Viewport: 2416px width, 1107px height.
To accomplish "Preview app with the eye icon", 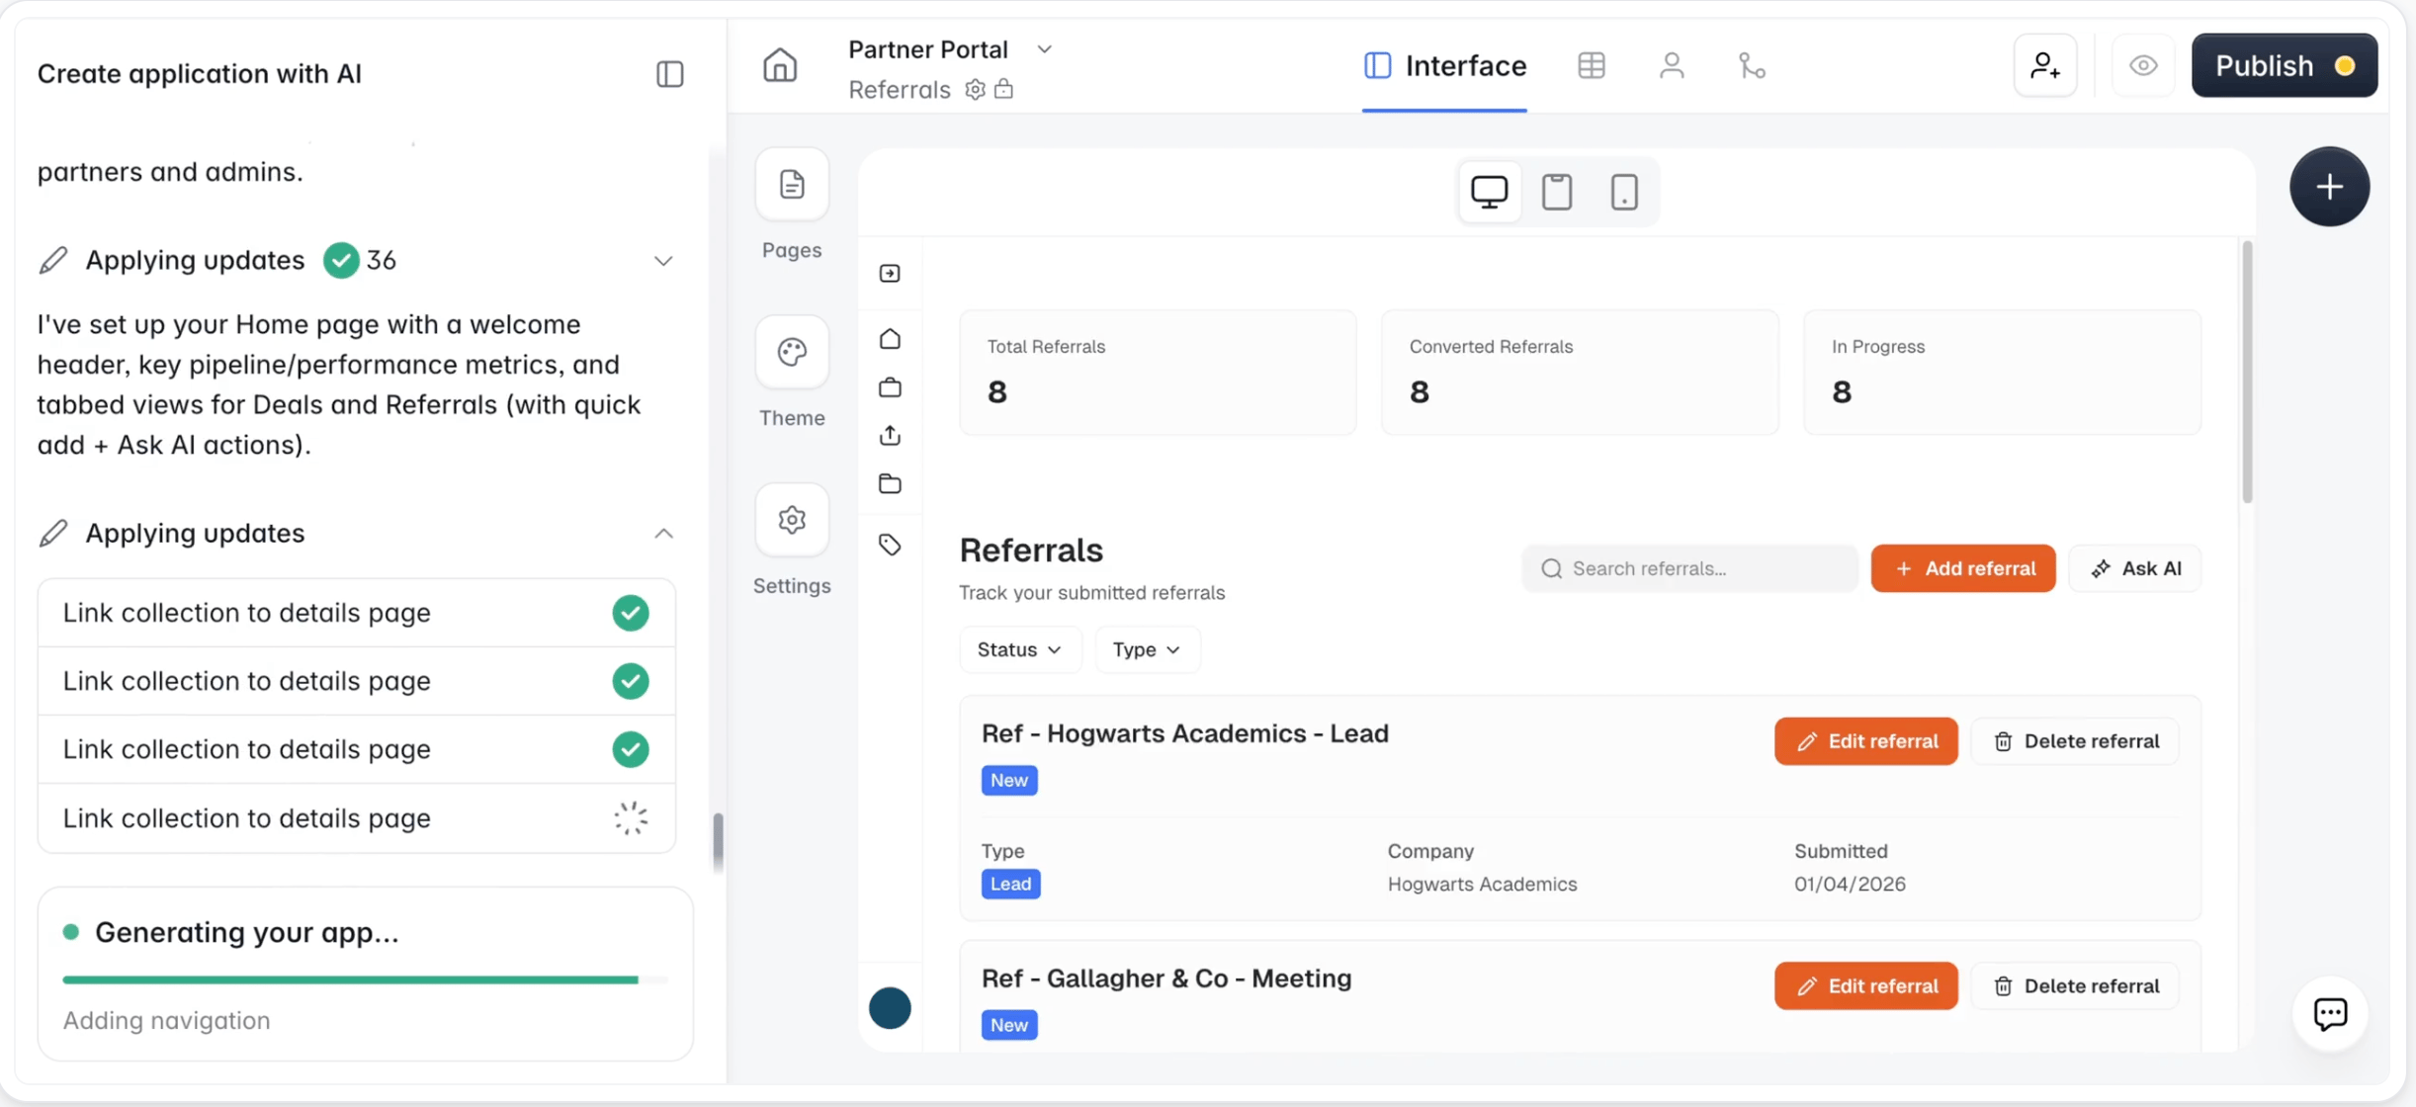I will coord(2142,65).
